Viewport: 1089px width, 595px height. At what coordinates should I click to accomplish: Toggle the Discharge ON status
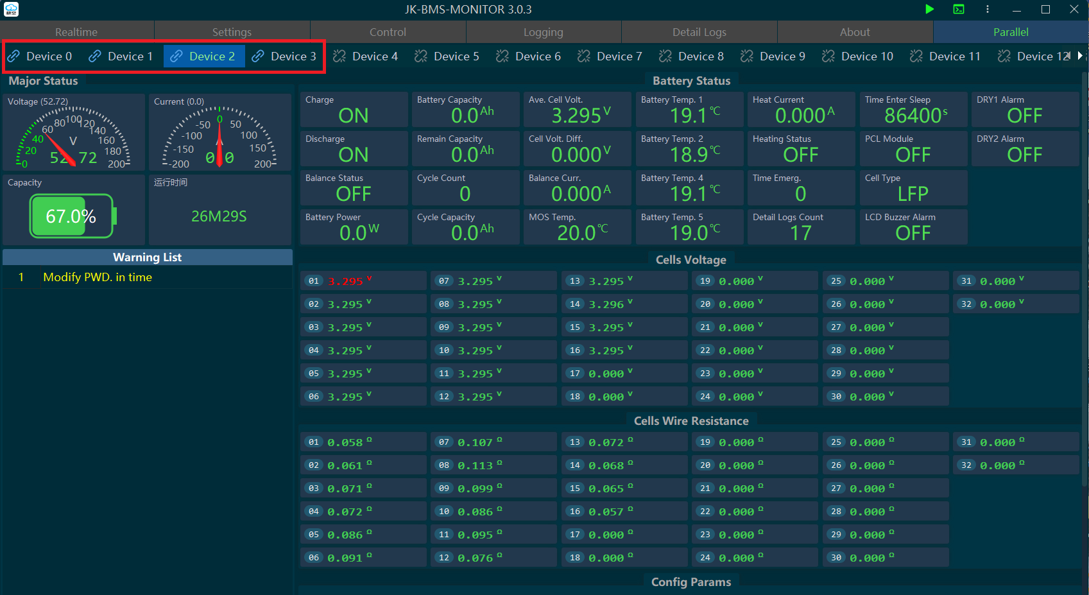pos(354,155)
